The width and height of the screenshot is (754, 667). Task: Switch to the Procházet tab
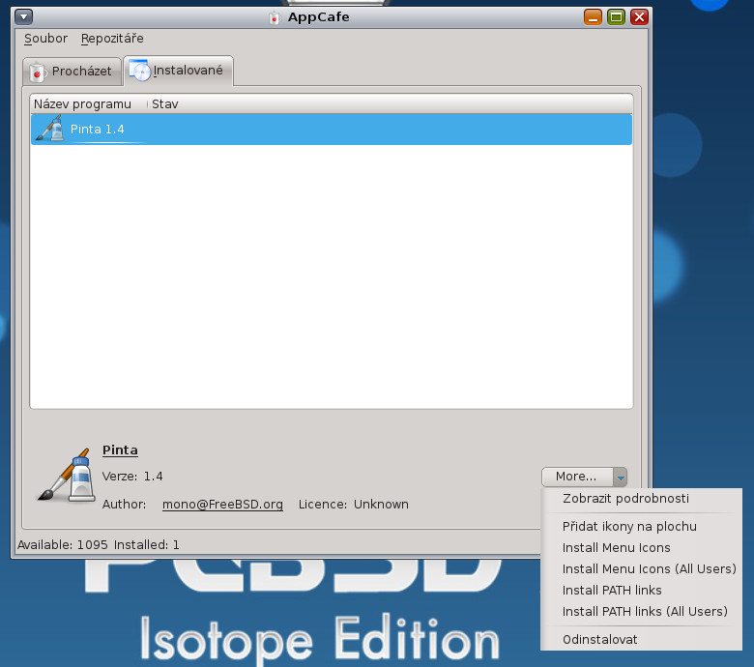pos(72,72)
